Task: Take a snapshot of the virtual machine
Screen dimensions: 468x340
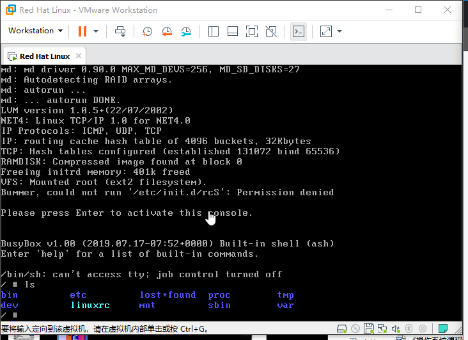Action: coord(147,31)
